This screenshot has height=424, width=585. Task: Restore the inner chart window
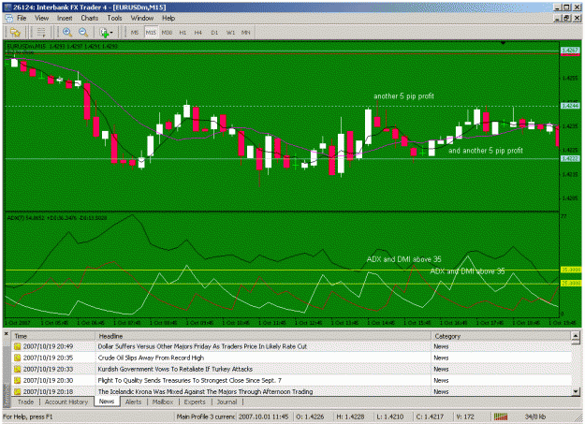(567, 18)
